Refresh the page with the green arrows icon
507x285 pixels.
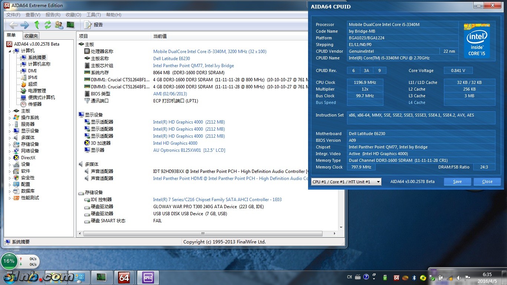coord(48,25)
